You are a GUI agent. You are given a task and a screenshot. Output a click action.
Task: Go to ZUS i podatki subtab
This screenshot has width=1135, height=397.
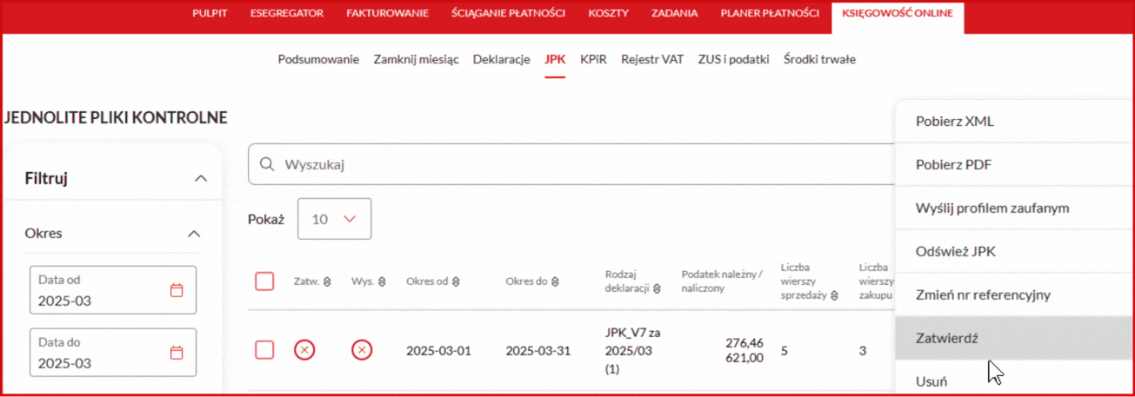(733, 60)
